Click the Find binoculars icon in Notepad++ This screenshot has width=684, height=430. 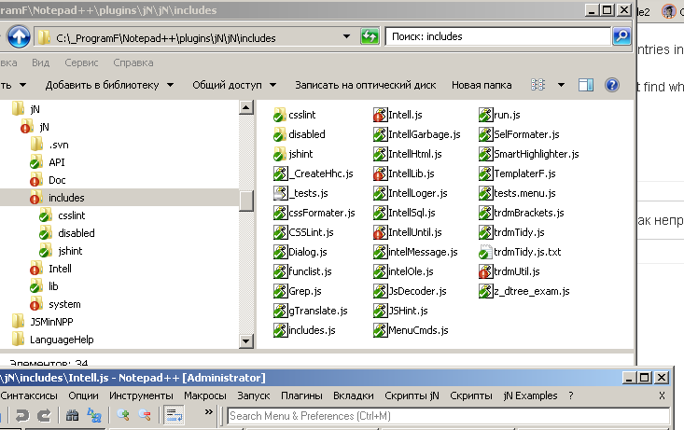tap(73, 415)
